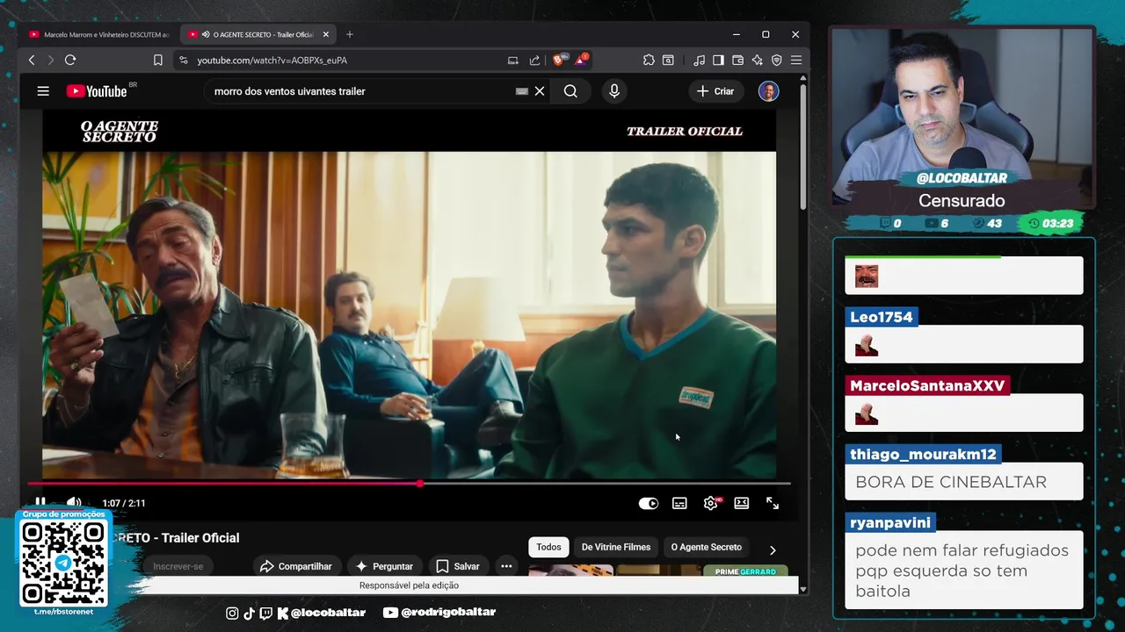Click the Criar button
This screenshot has width=1125, height=632.
coord(715,91)
